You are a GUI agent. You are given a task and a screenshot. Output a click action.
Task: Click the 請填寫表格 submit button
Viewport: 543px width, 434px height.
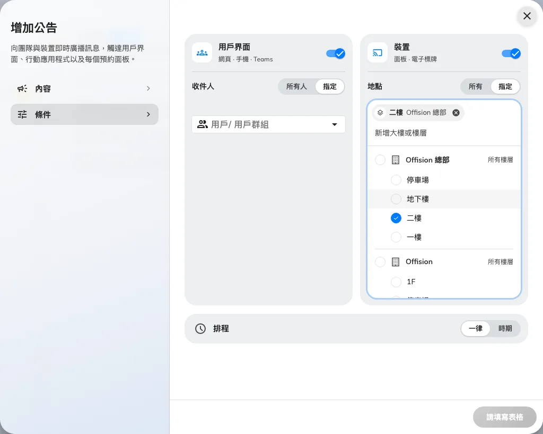505,417
